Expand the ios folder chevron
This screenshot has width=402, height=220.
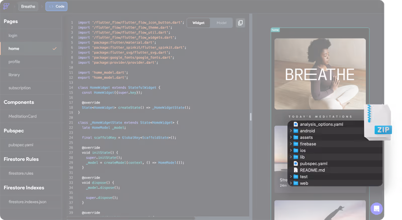[x=291, y=150]
